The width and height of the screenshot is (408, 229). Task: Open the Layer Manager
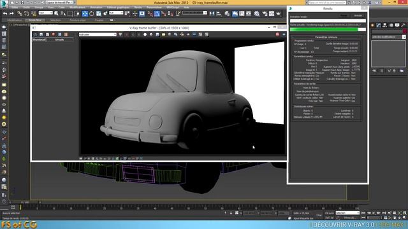click(227, 13)
